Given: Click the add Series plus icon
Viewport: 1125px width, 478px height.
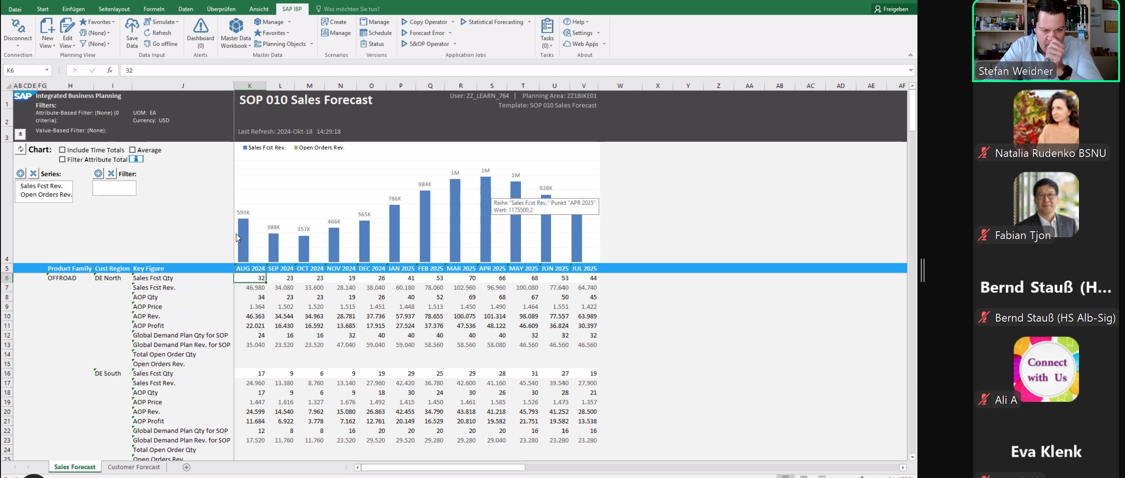Looking at the screenshot, I should (21, 173).
